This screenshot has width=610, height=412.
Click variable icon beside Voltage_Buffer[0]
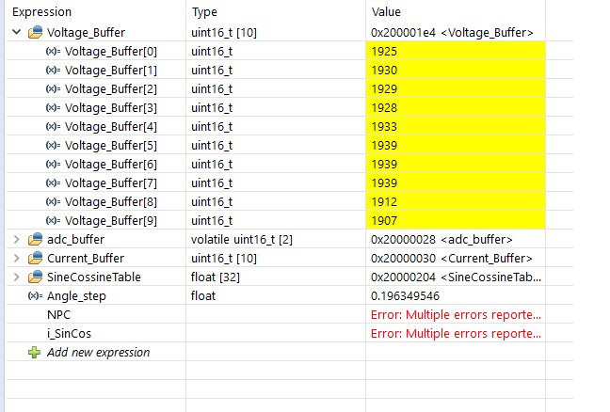point(53,52)
